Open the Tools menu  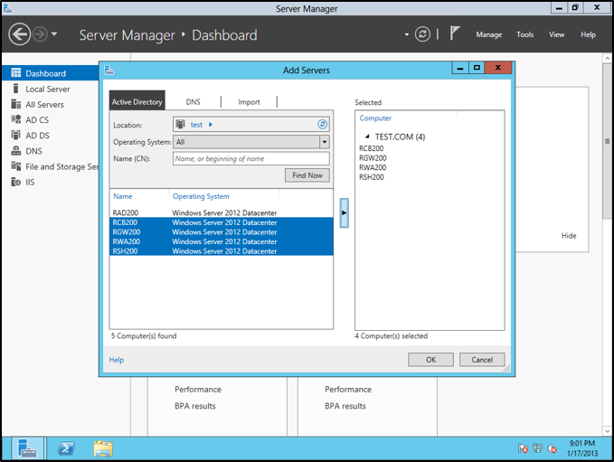[524, 34]
